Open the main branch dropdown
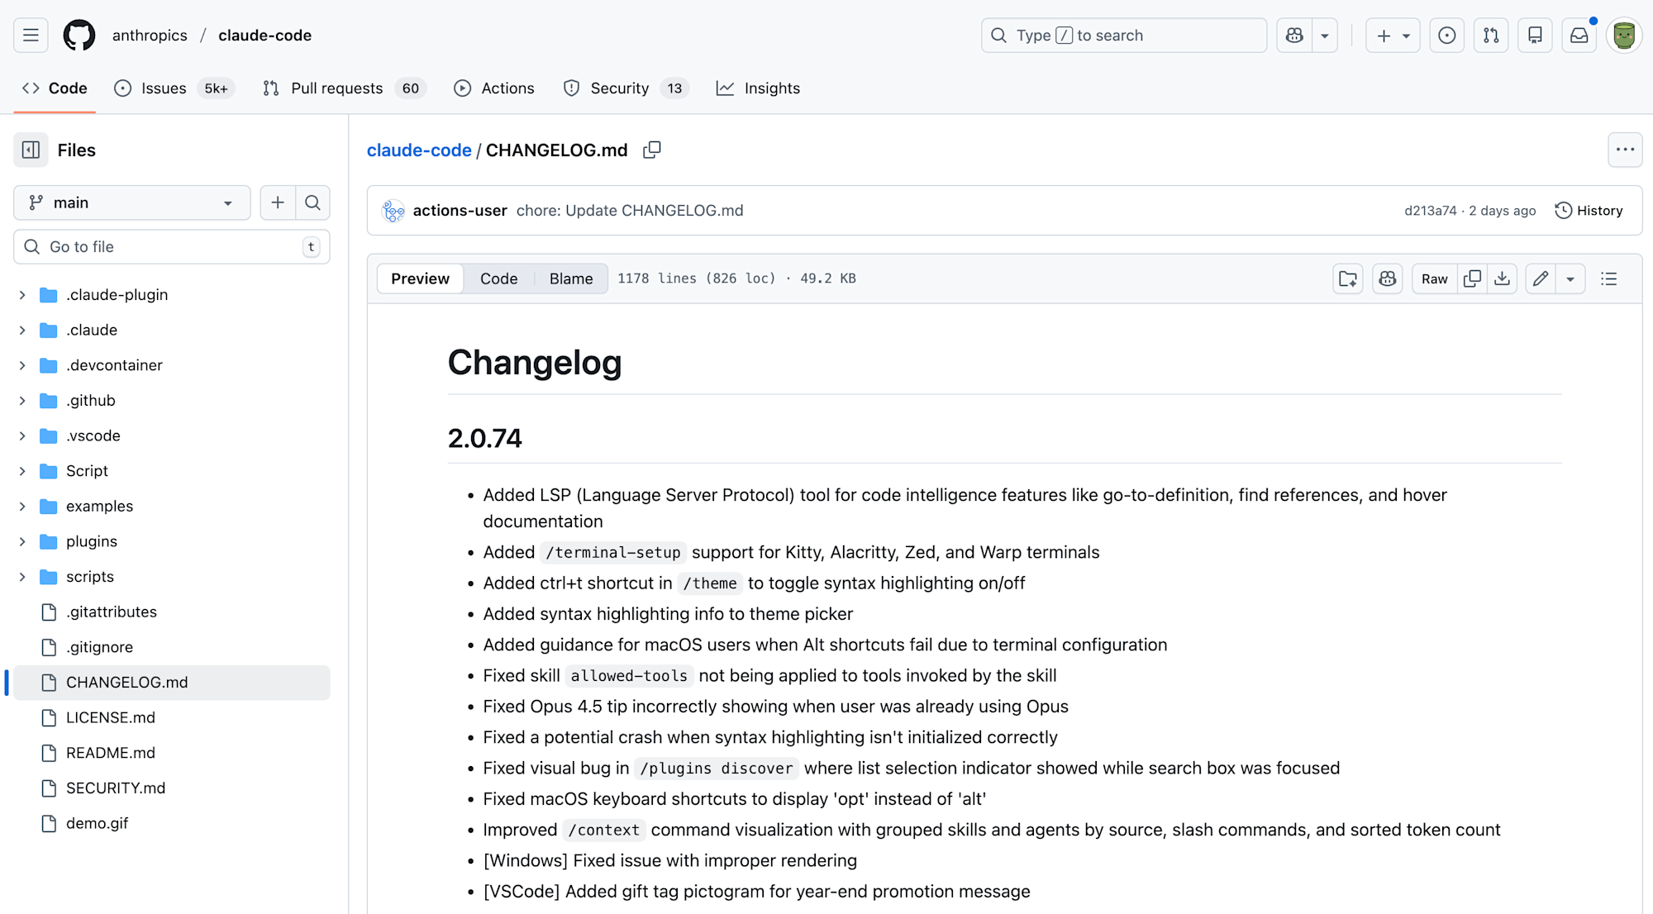 [132, 202]
